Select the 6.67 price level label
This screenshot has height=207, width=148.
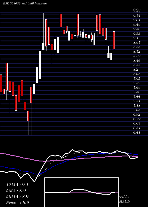[137, 124]
